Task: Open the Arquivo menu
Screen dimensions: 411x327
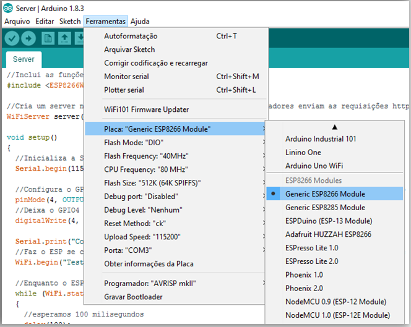Action: pyautogui.click(x=17, y=22)
